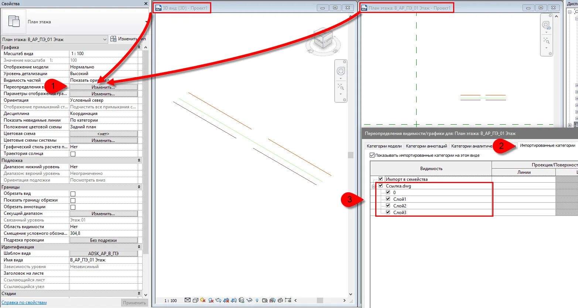Image resolution: width=578 pixels, height=308 pixels.
Task: Click the План этажа type thumbnail icon
Action: tap(14, 21)
